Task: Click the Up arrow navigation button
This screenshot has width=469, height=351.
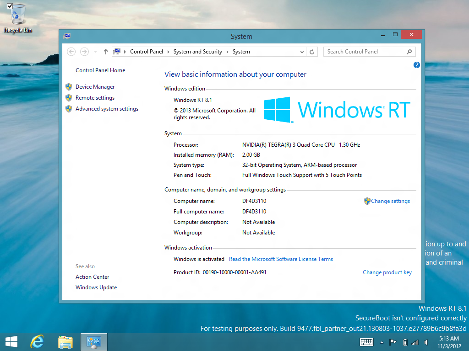Action: (x=106, y=52)
